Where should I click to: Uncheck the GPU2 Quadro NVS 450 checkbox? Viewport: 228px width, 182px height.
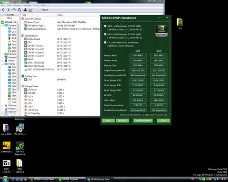pos(105,34)
